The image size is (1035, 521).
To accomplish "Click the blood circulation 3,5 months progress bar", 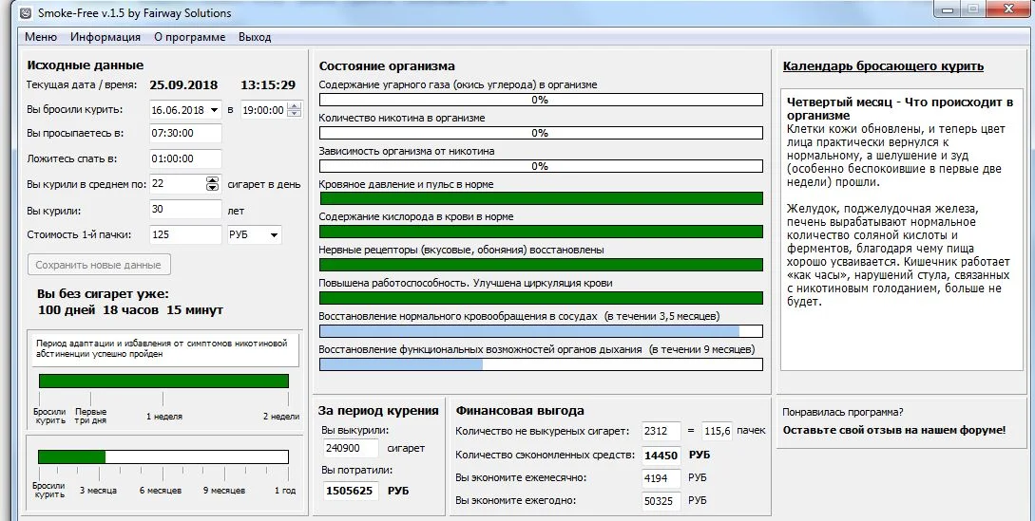I will pos(541,331).
